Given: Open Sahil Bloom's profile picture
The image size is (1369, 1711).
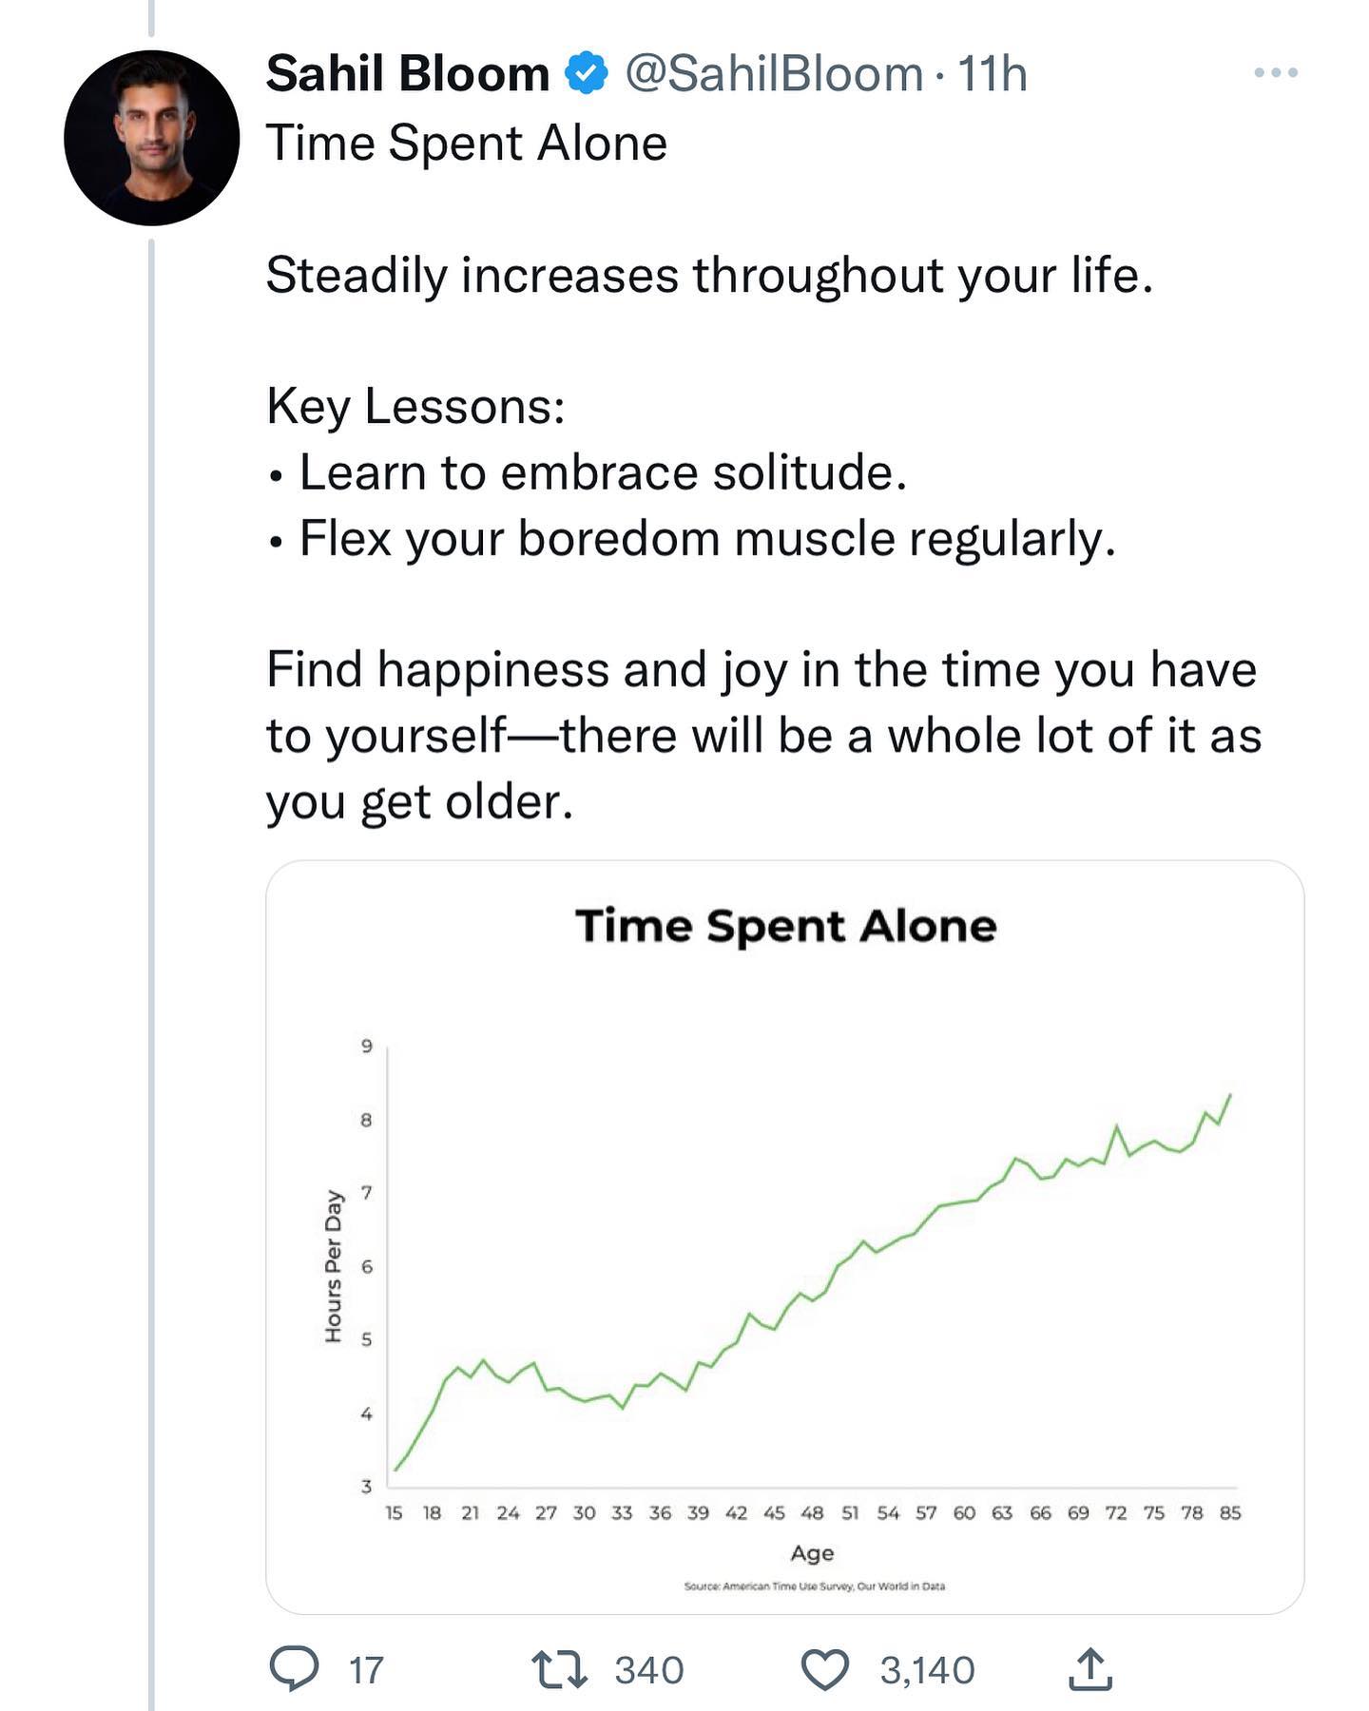Looking at the screenshot, I should pyautogui.click(x=151, y=139).
